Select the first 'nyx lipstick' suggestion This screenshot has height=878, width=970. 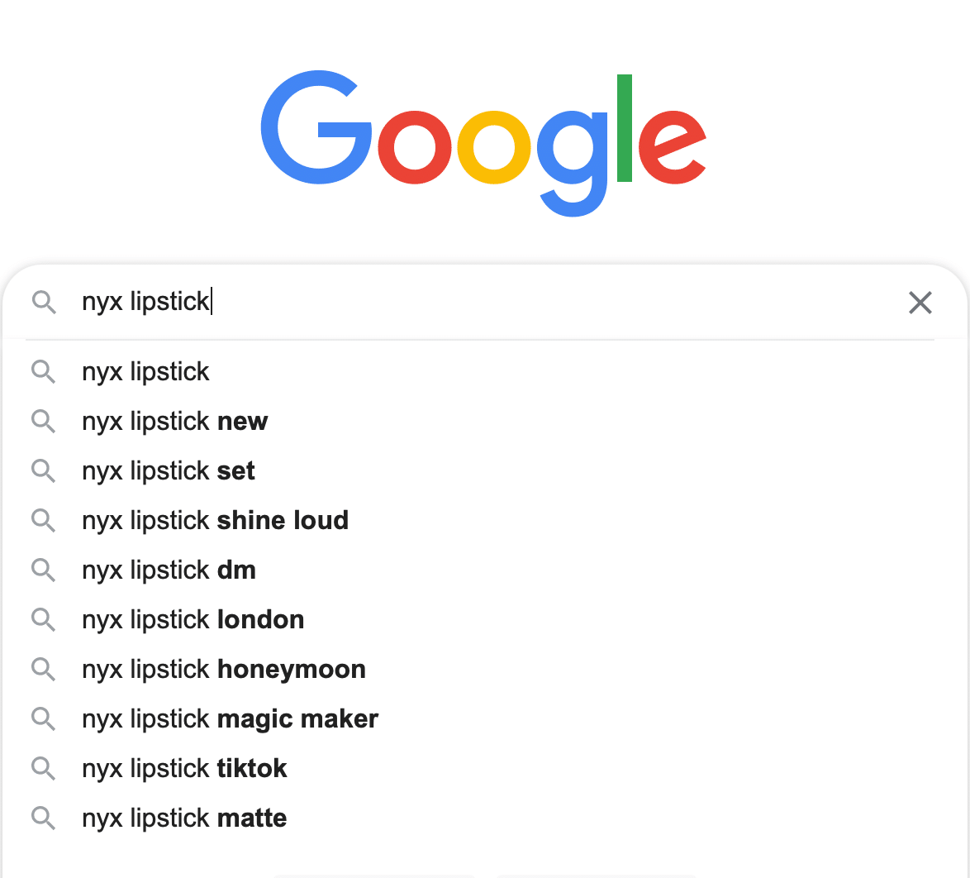485,371
